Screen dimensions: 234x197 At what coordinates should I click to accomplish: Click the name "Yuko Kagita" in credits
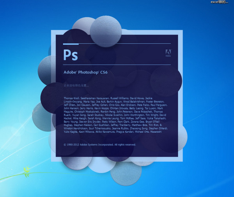tap(71, 132)
